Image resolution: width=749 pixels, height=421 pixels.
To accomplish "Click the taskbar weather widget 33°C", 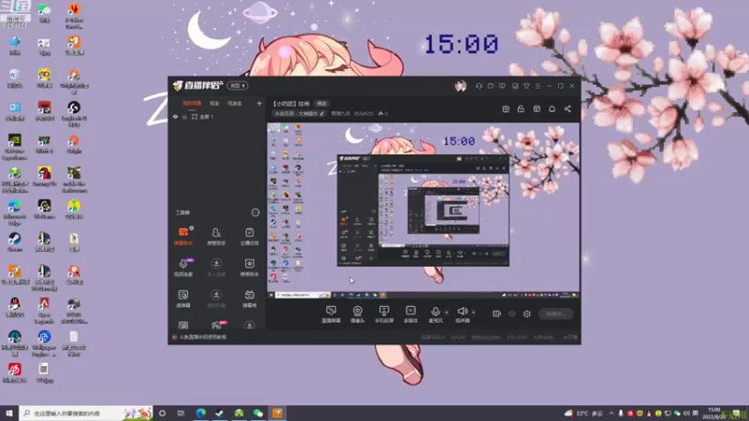I will pyautogui.click(x=583, y=413).
